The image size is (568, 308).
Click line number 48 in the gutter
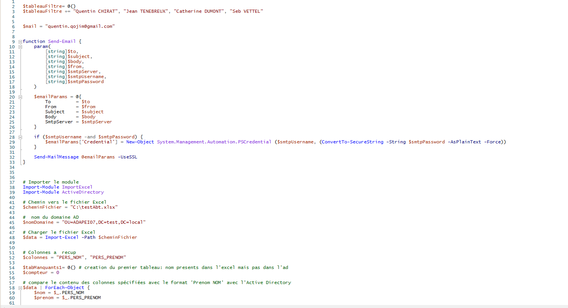click(12, 237)
